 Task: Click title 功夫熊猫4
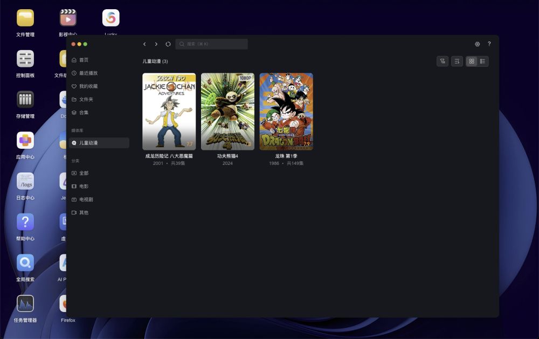coord(227,156)
